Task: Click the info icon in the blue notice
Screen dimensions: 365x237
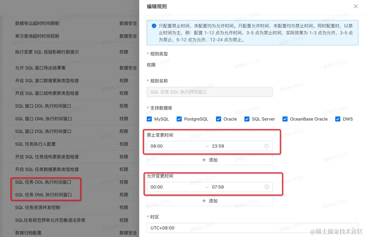Action: click(x=154, y=26)
